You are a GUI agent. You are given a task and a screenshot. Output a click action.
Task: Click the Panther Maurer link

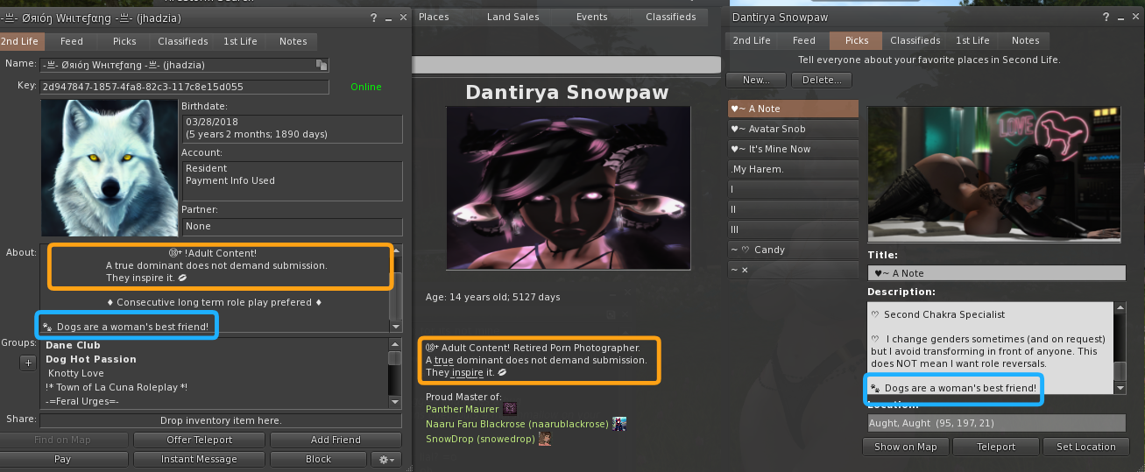click(x=463, y=409)
